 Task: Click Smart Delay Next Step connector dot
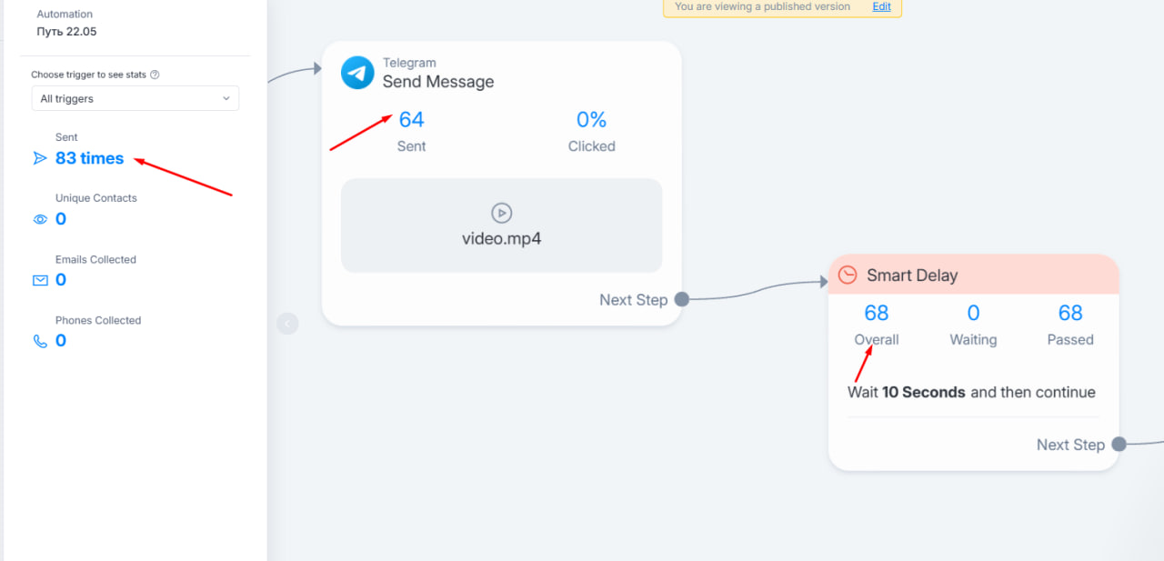click(x=1119, y=444)
